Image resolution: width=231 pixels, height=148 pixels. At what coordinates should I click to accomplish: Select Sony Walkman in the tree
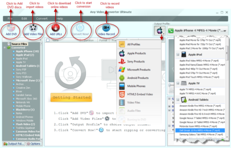click(x=24, y=77)
